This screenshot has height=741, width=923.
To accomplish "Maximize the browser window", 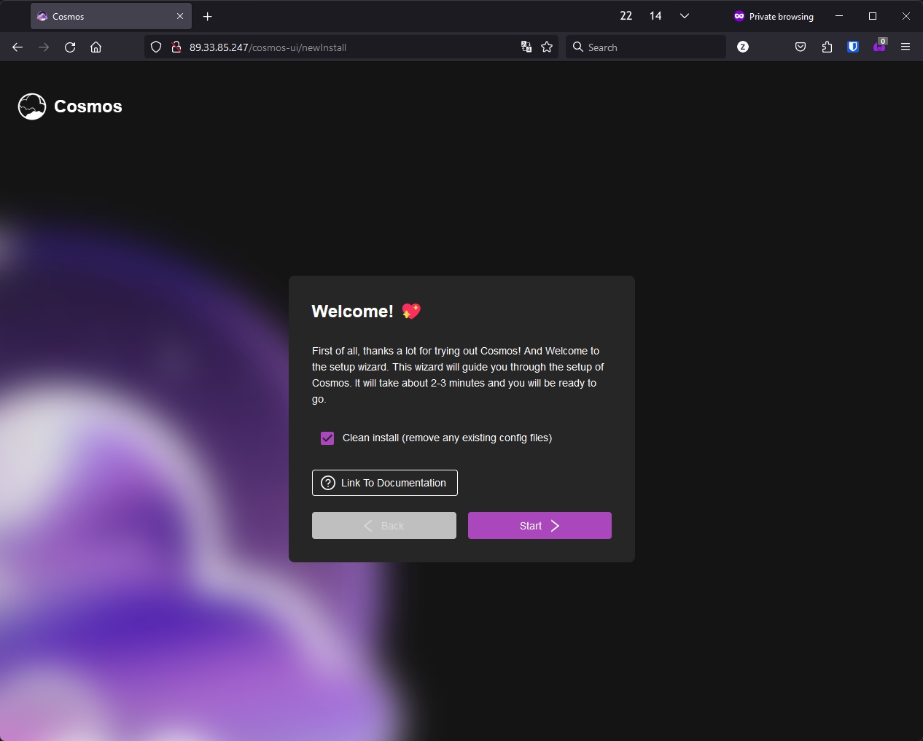I will 873,16.
